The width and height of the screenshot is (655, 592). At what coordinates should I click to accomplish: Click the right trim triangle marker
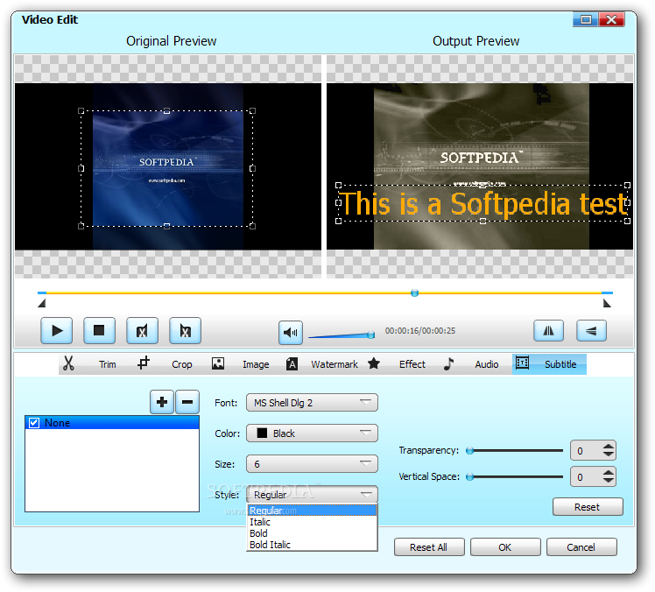(607, 303)
